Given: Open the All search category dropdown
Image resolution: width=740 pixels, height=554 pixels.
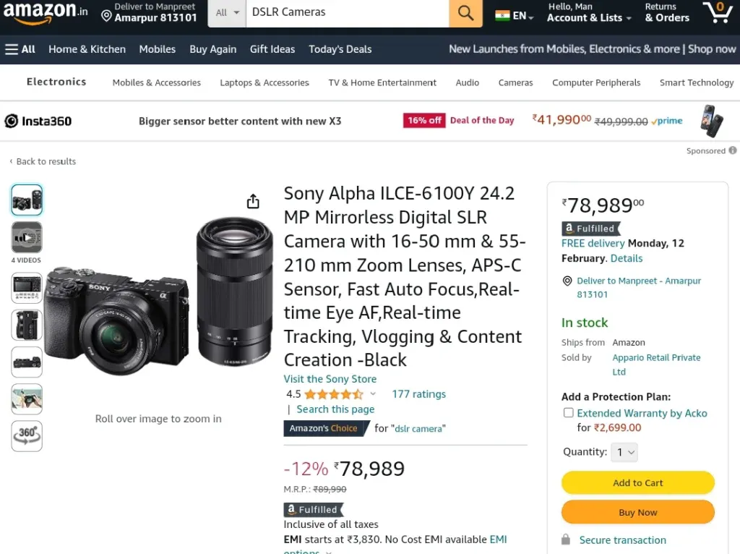Looking at the screenshot, I should point(227,13).
